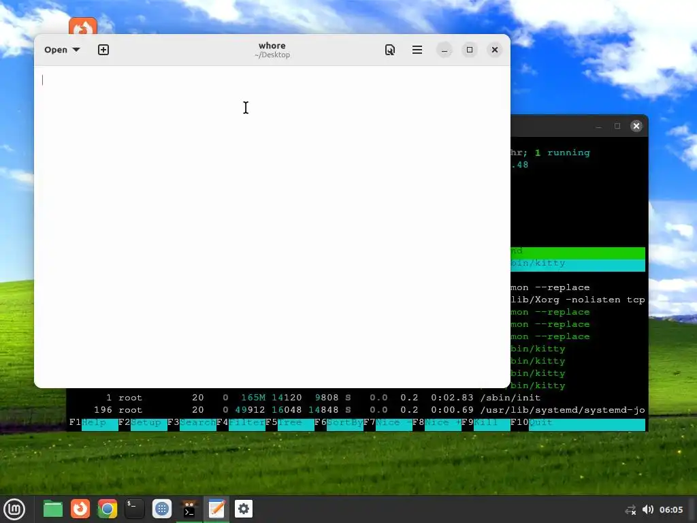
Task: Select F4 Filter in htop
Action: click(x=240, y=422)
